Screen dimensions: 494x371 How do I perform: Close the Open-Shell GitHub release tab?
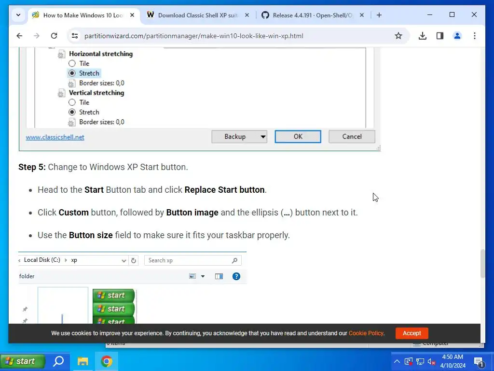coord(362,15)
